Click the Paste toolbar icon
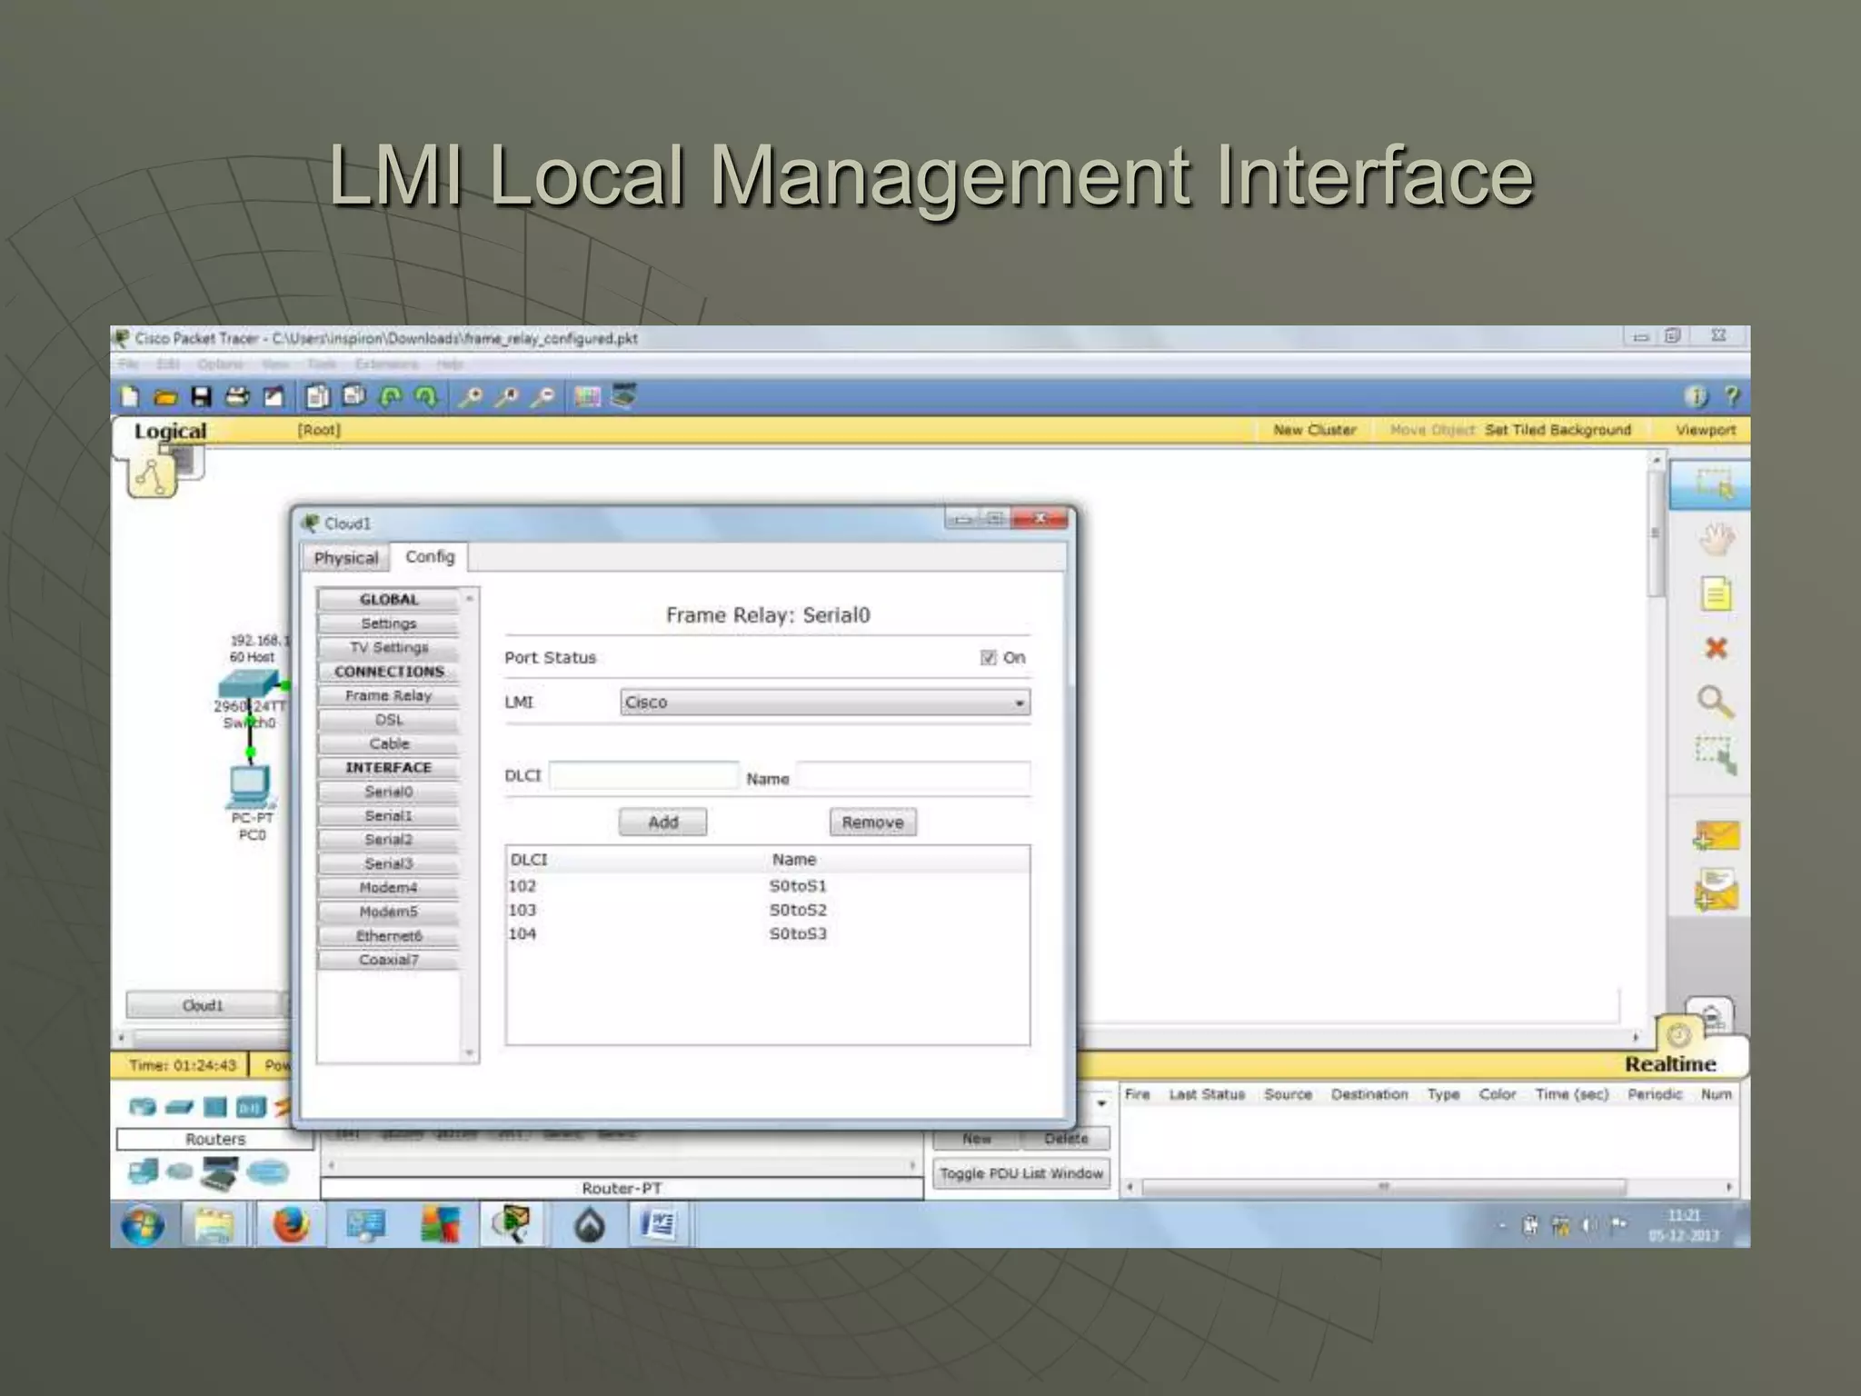This screenshot has width=1861, height=1396. [x=353, y=397]
